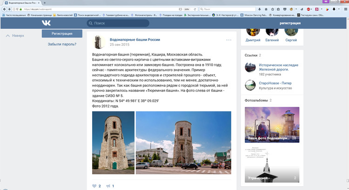Click the multicolor dots extension icon
349x190 pixels.
click(327, 9)
